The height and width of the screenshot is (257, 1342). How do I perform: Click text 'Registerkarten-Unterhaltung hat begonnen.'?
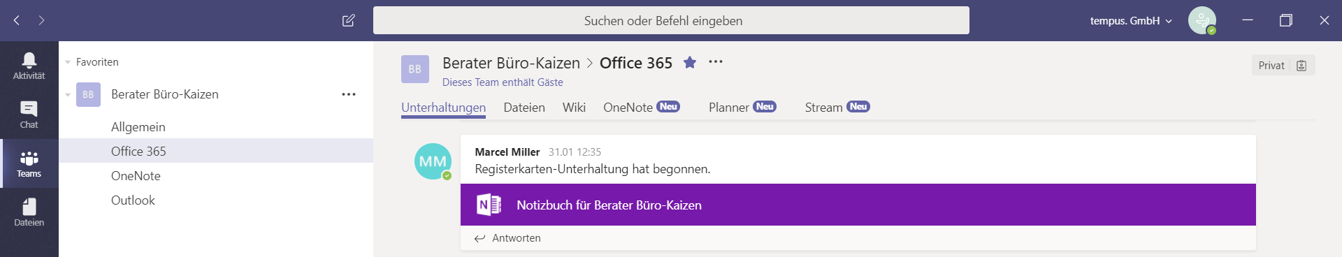(x=593, y=169)
